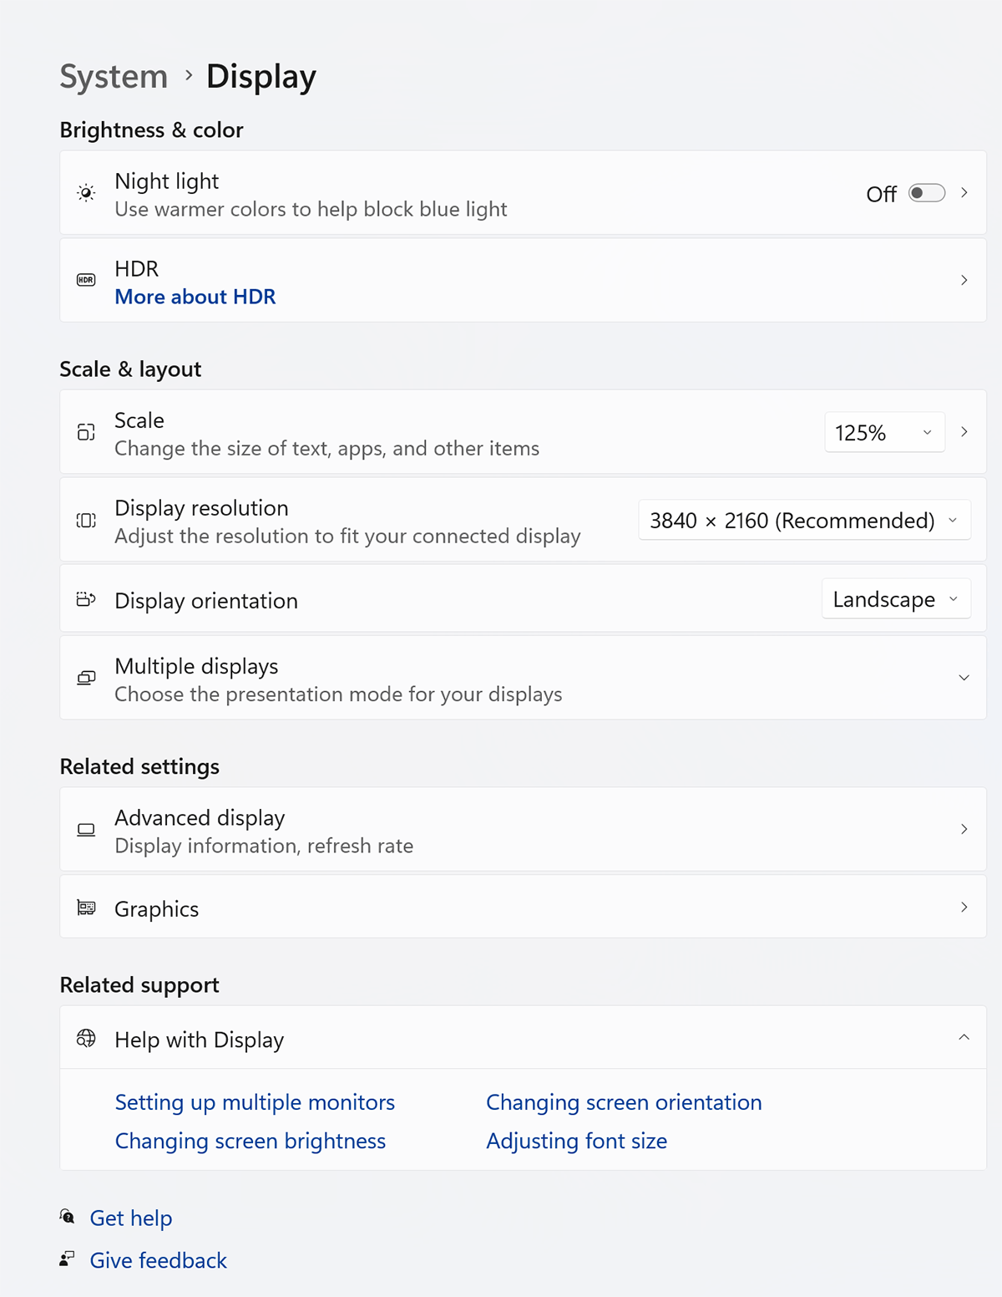This screenshot has width=1002, height=1297.
Task: Click the Help with Display globe icon
Action: [86, 1038]
